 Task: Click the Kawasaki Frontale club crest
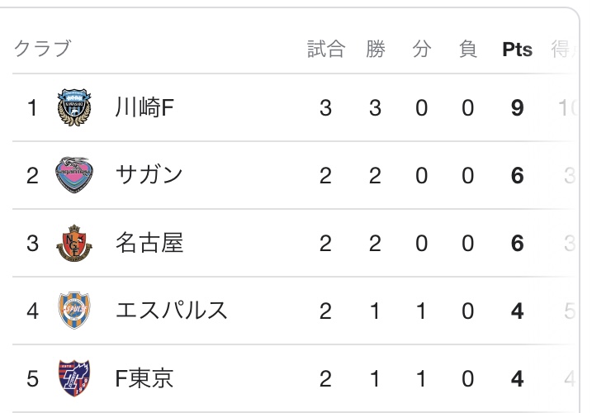[x=74, y=107]
